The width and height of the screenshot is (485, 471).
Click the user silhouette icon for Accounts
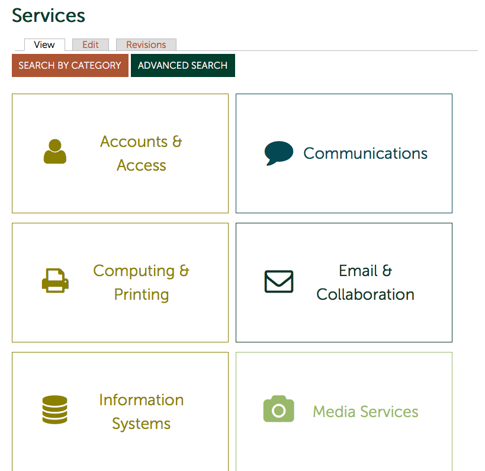[55, 152]
